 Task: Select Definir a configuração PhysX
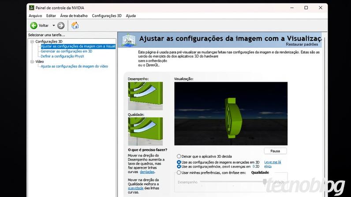click(63, 56)
